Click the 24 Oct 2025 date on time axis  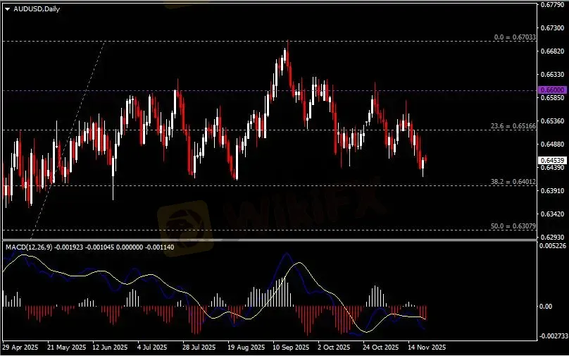[x=382, y=348]
